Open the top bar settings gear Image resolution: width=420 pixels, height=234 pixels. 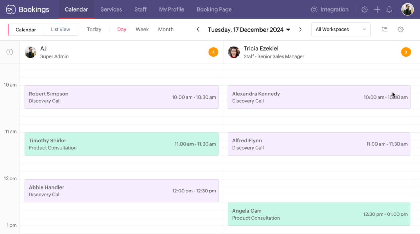364,9
